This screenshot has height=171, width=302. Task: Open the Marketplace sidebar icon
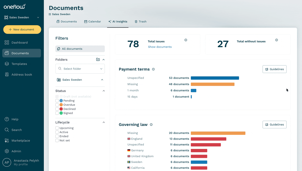click(x=7, y=141)
